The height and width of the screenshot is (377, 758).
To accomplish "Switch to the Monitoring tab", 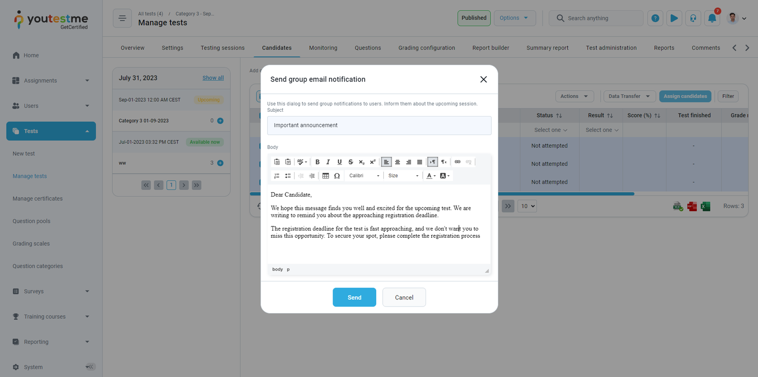I will coord(323,48).
